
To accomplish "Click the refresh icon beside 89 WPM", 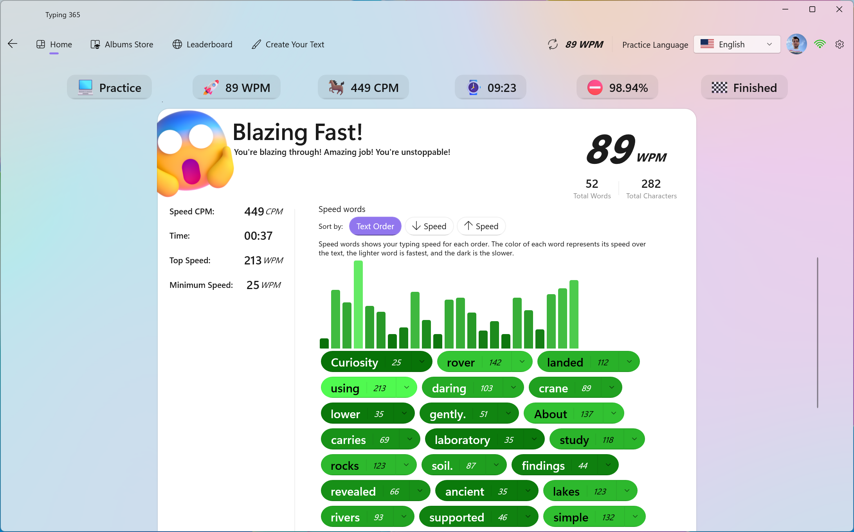I will click(x=553, y=44).
